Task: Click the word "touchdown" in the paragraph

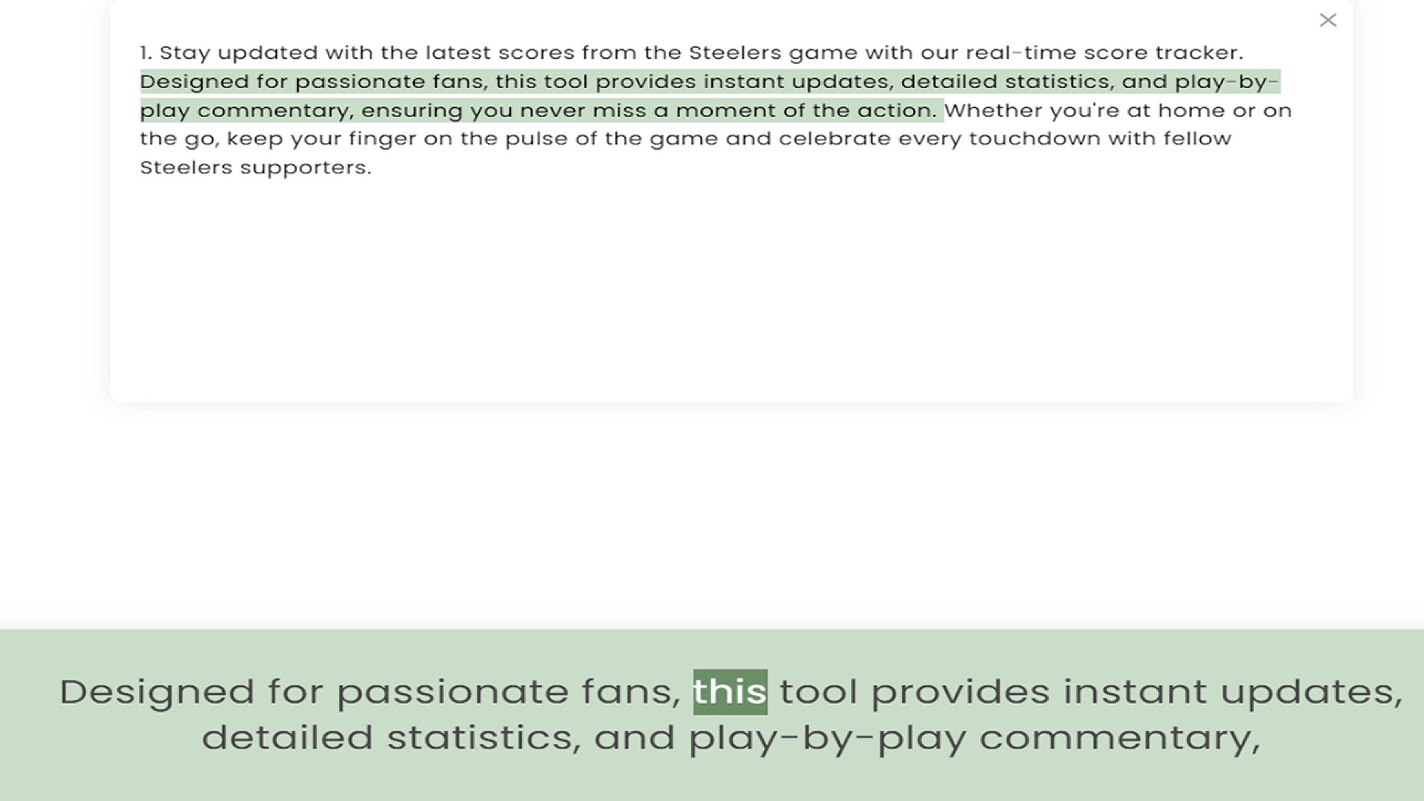Action: click(1035, 139)
